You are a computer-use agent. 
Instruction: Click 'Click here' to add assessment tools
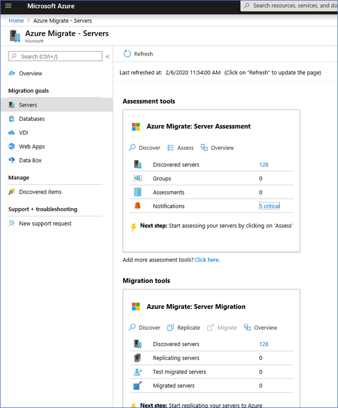[207, 260]
